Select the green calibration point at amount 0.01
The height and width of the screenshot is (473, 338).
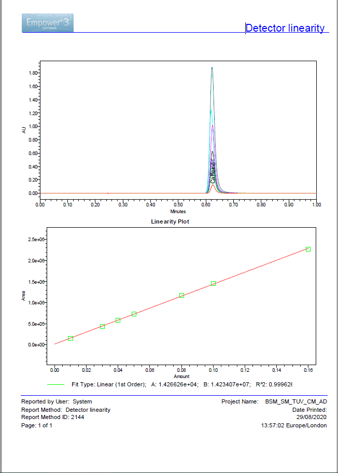71,338
